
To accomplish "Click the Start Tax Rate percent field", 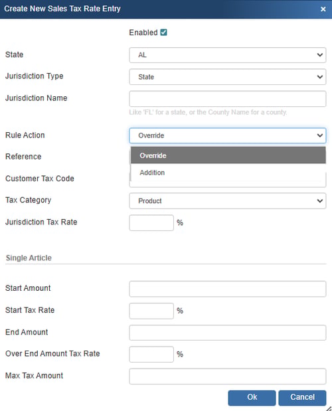I will [151, 311].
